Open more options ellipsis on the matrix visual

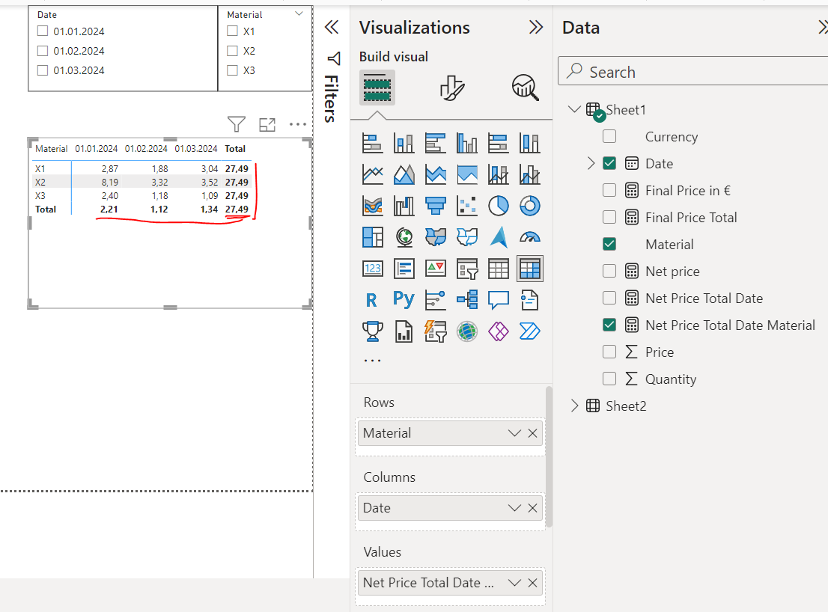[x=298, y=124]
